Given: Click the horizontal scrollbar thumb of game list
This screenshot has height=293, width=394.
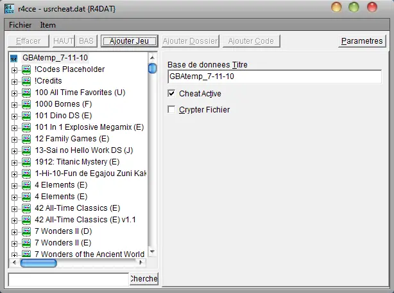Looking at the screenshot, I should (39, 263).
